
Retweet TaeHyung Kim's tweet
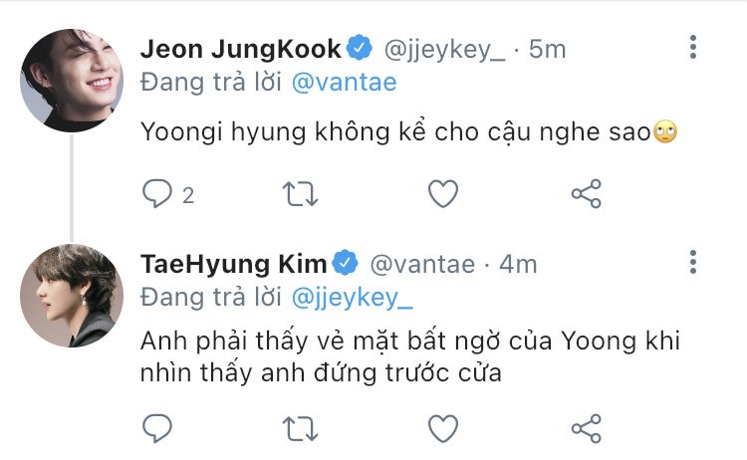point(300,428)
